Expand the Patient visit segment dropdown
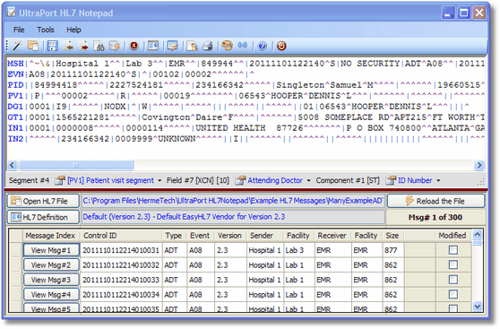500x329 pixels. [x=159, y=180]
